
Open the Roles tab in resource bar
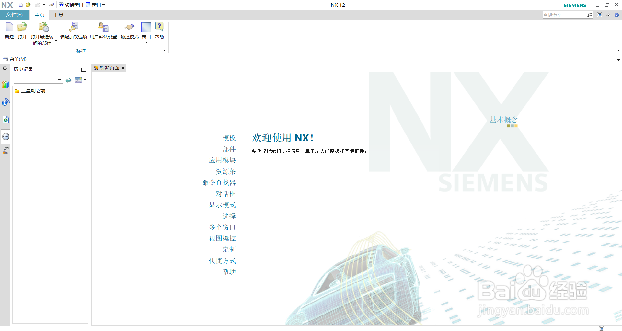coord(6,150)
